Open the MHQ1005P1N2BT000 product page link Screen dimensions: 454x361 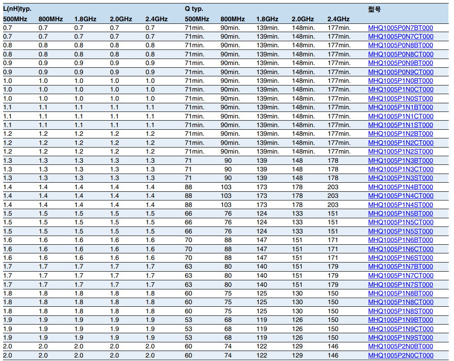[400, 134]
